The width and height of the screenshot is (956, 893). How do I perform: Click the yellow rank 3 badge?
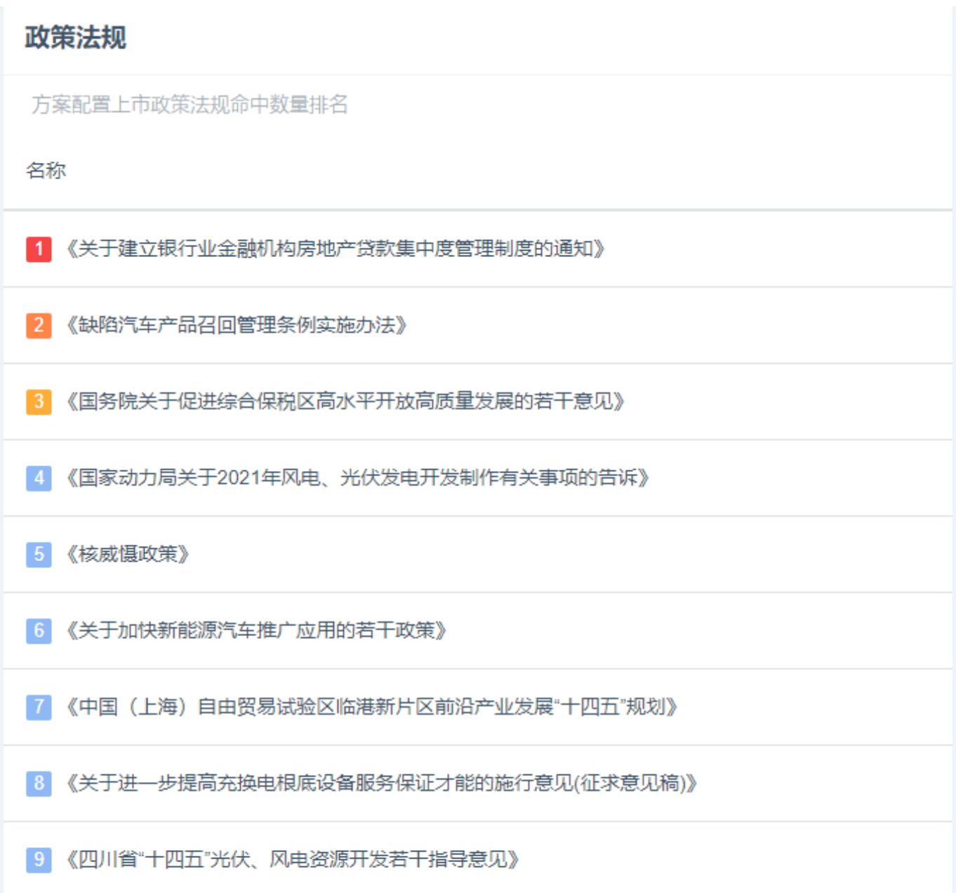39,402
